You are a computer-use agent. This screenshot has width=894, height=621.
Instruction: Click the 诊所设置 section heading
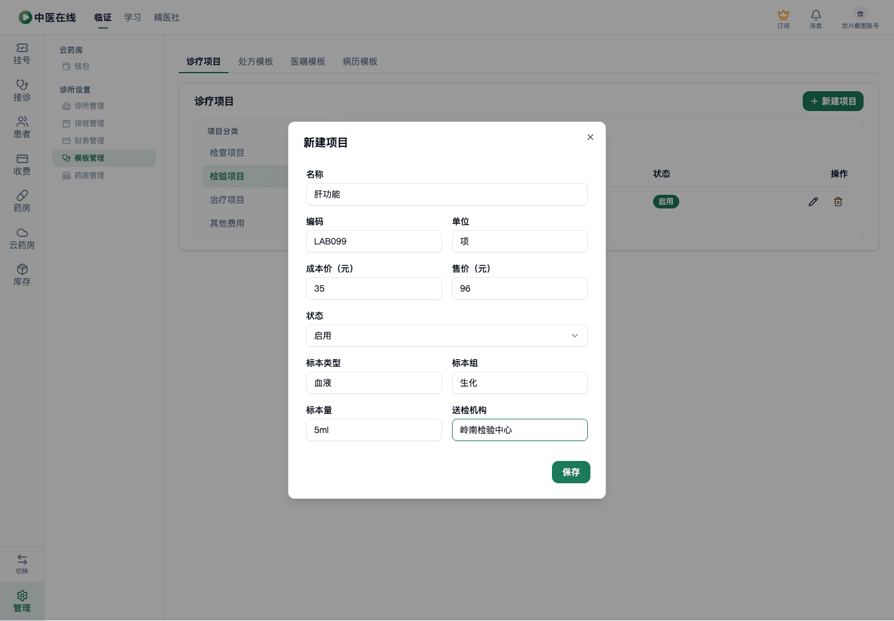[75, 90]
